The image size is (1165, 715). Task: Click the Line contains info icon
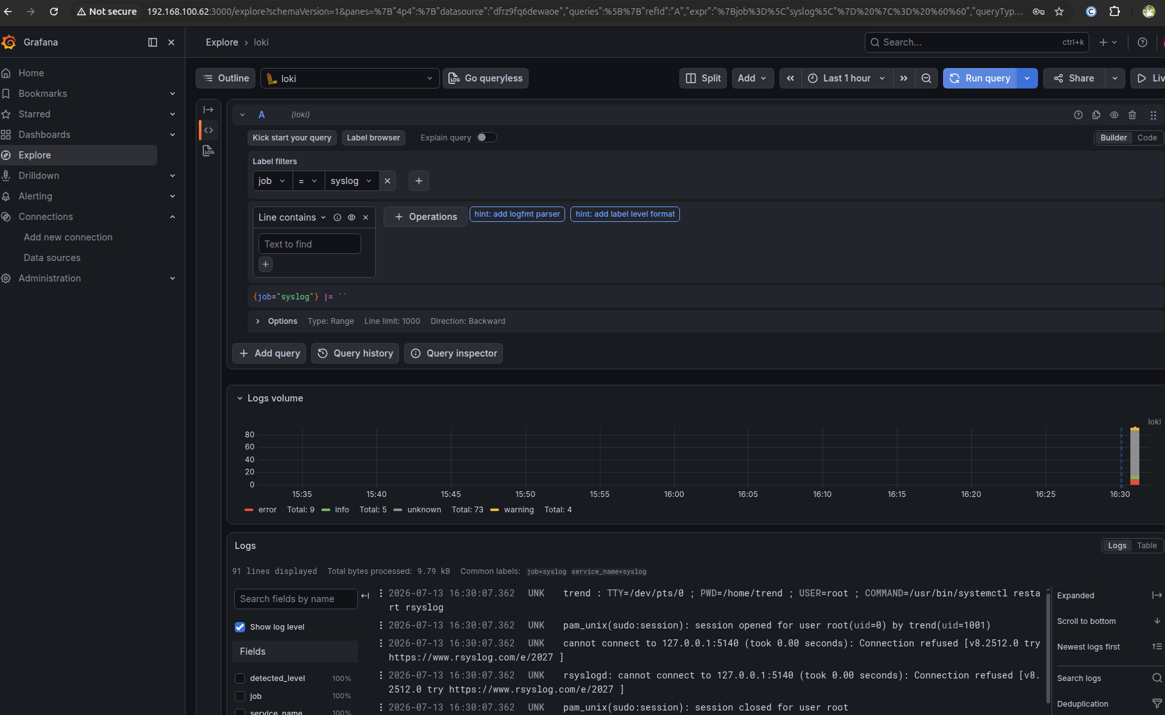point(337,217)
